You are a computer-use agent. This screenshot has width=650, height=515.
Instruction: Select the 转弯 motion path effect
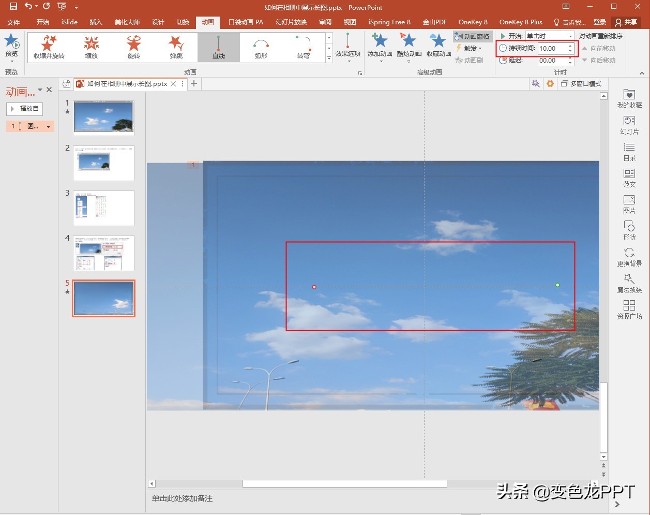(x=304, y=48)
